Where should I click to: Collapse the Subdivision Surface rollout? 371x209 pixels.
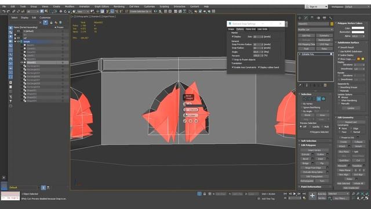point(351,42)
